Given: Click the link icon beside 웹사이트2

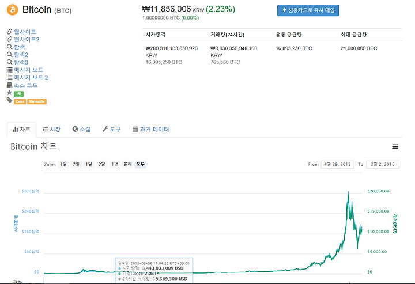Looking at the screenshot, I should 10,39.
